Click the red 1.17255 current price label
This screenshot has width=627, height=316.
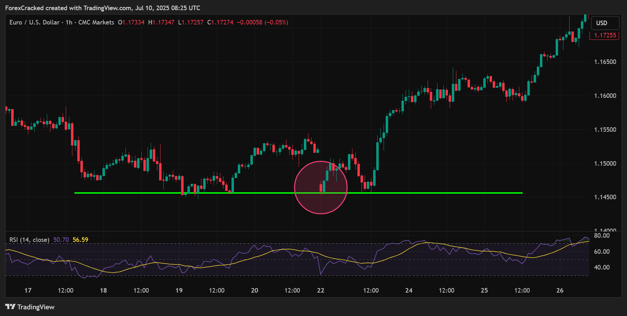tap(605, 35)
